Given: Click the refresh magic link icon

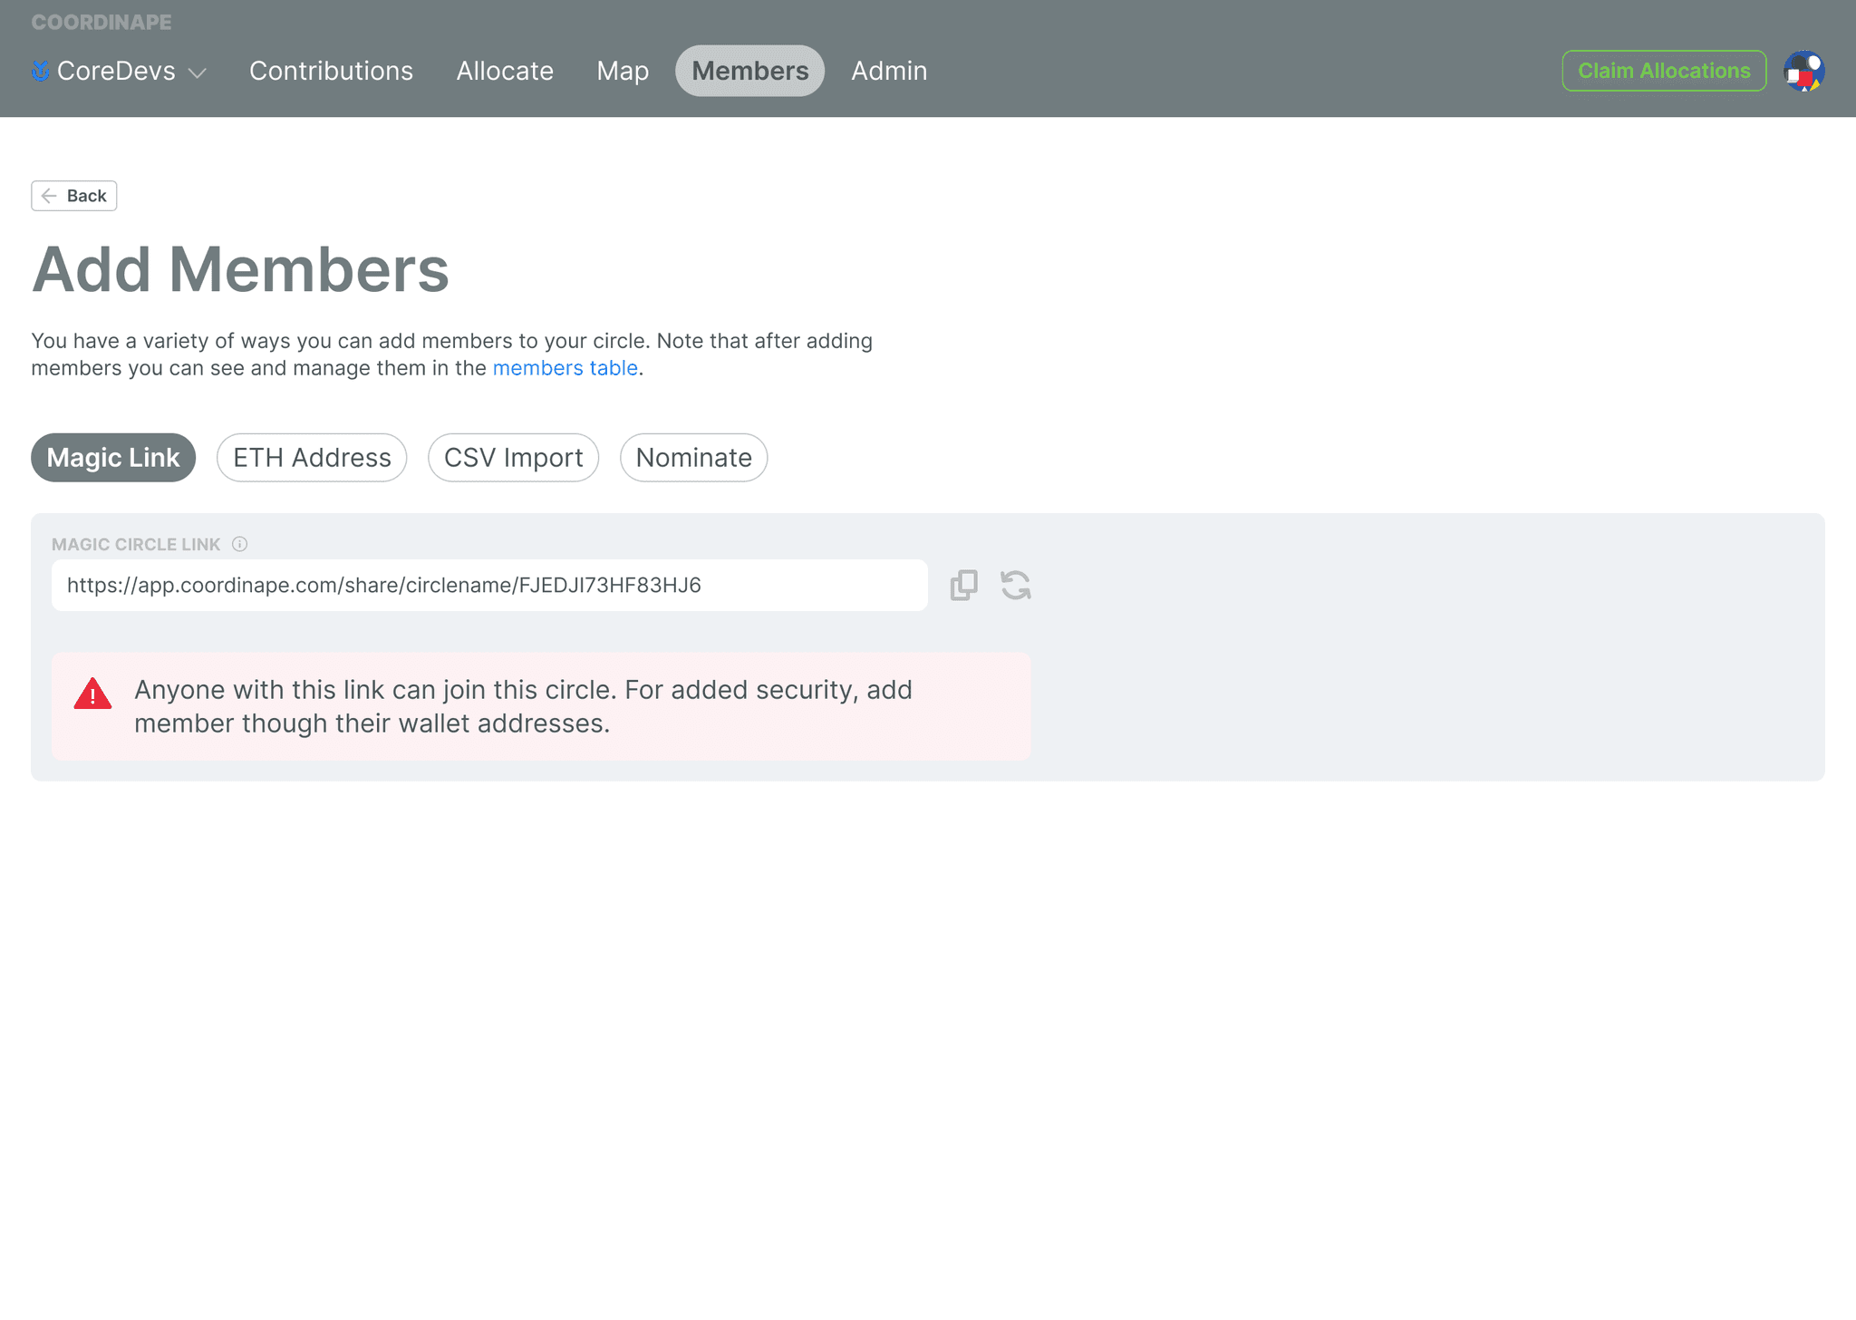Looking at the screenshot, I should tap(1015, 586).
